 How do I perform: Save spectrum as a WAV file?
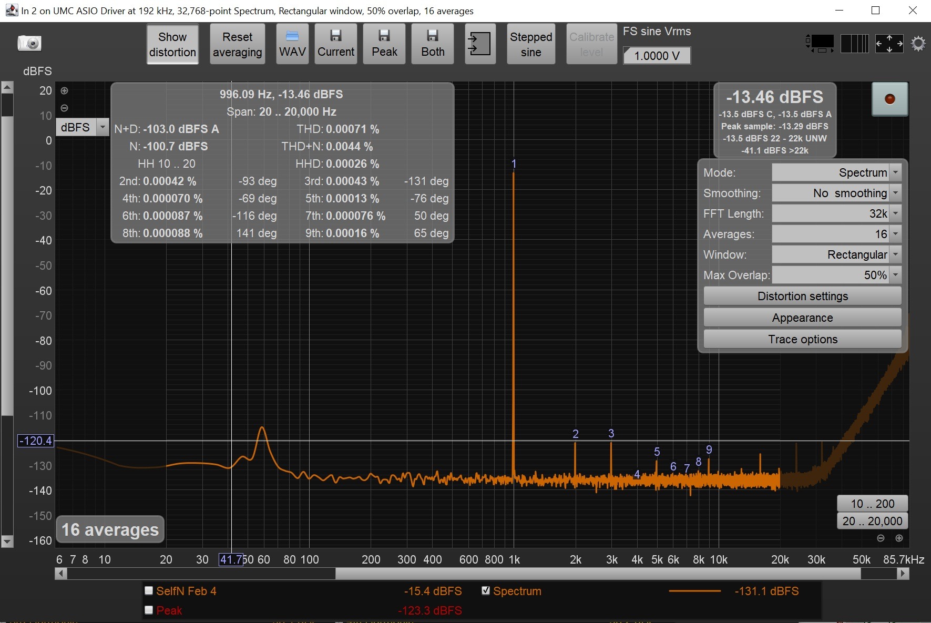(292, 44)
